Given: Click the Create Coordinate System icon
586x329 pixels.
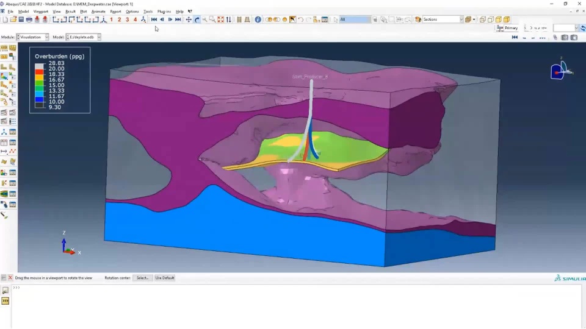Looking at the screenshot, I should [x=4, y=132].
